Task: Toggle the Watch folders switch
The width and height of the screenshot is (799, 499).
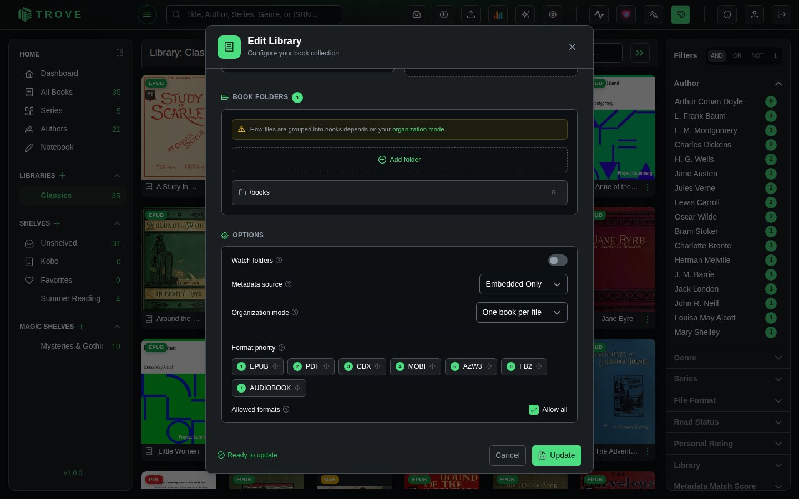Action: click(558, 261)
